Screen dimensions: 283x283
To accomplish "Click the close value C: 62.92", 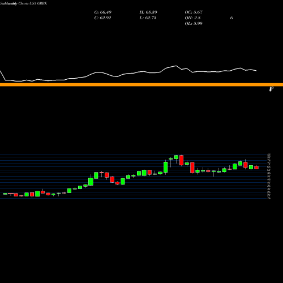I will (x=102, y=18).
